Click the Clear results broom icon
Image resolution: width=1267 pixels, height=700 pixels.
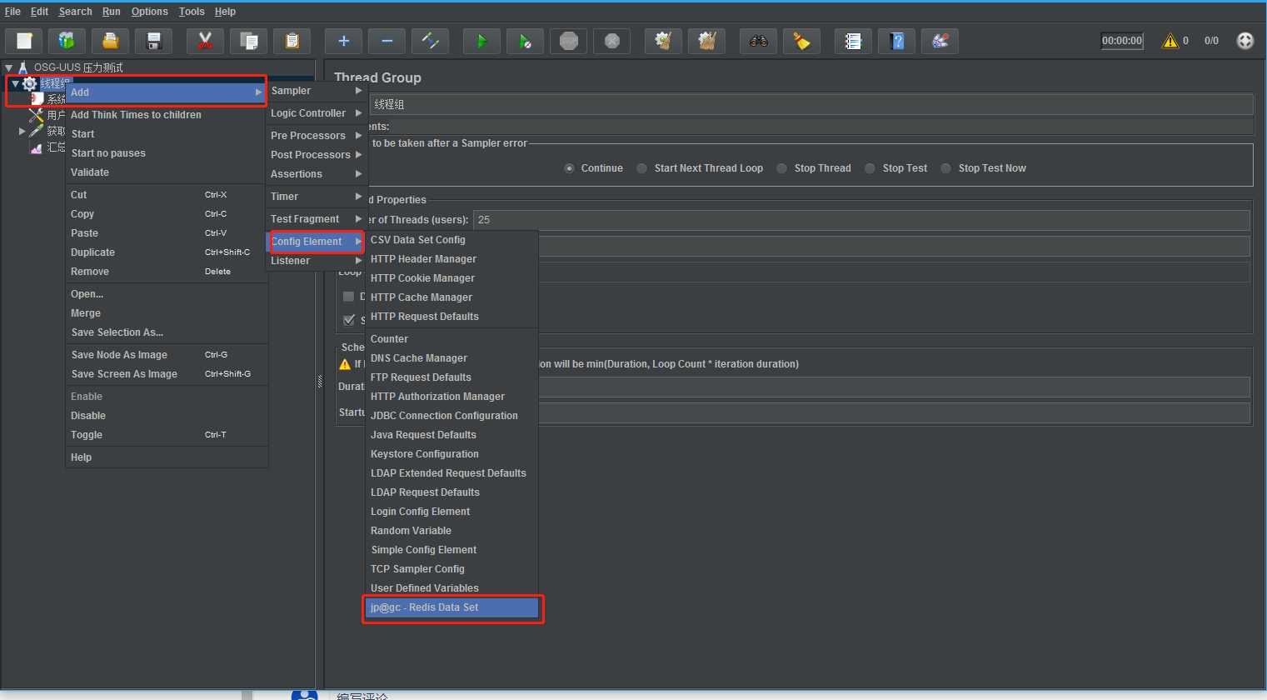pos(663,41)
